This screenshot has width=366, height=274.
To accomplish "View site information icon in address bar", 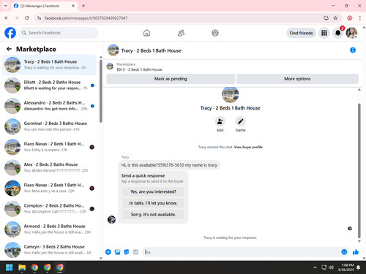I will coord(39,18).
